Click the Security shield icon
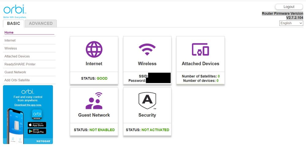Screen dimensions: 306x148 point(147,101)
